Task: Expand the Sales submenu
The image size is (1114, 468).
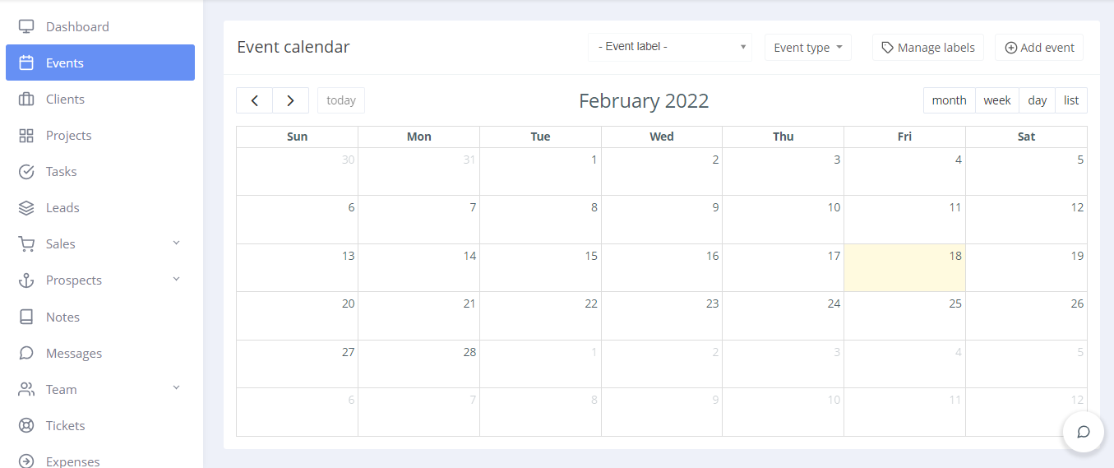Action: point(176,243)
